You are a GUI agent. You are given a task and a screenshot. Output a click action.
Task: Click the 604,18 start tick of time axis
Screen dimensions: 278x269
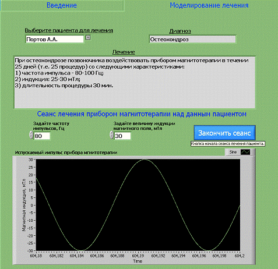(36, 256)
